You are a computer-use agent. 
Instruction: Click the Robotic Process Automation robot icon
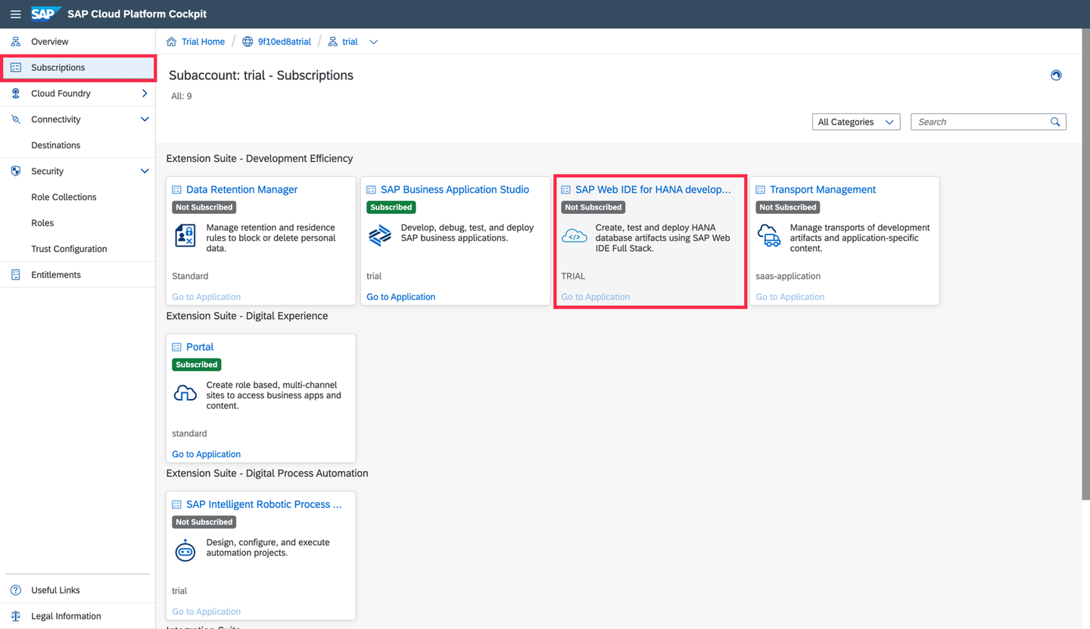coord(185,550)
